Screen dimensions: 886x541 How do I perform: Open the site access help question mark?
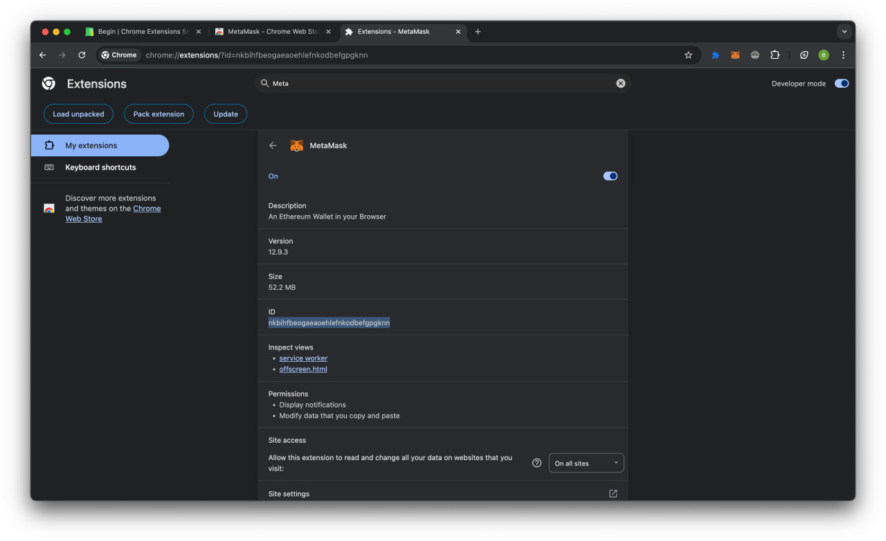536,463
